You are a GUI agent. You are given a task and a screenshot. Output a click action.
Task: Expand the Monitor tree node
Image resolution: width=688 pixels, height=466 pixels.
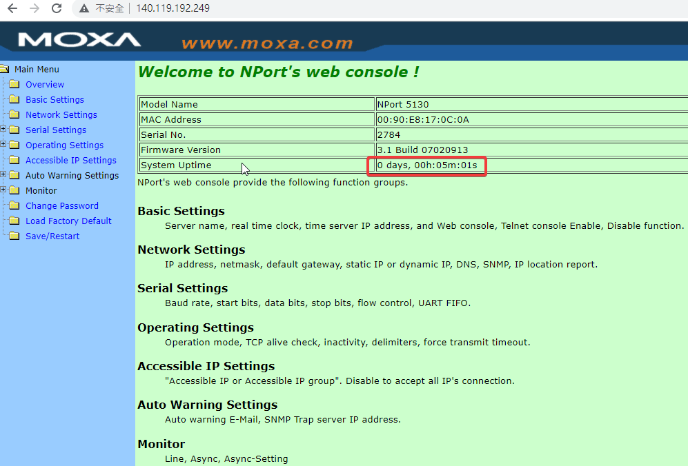3,190
